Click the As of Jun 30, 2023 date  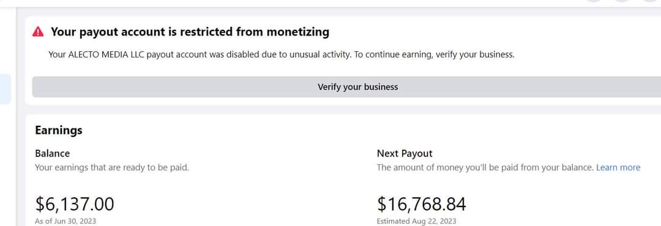click(x=65, y=221)
